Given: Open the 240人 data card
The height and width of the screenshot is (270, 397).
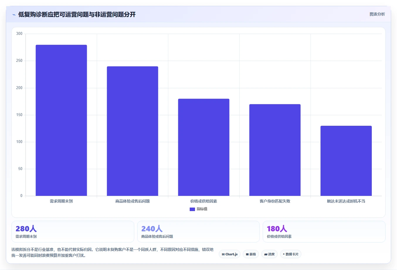Looking at the screenshot, I should [199, 232].
